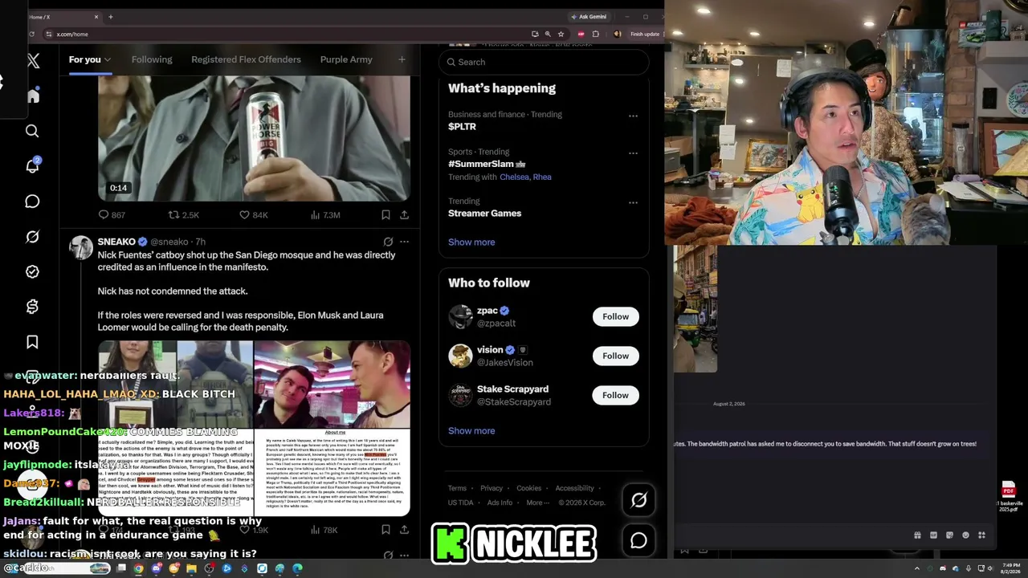Open the Chelsea trending link
Screen dimensions: 1028x578
[514, 177]
